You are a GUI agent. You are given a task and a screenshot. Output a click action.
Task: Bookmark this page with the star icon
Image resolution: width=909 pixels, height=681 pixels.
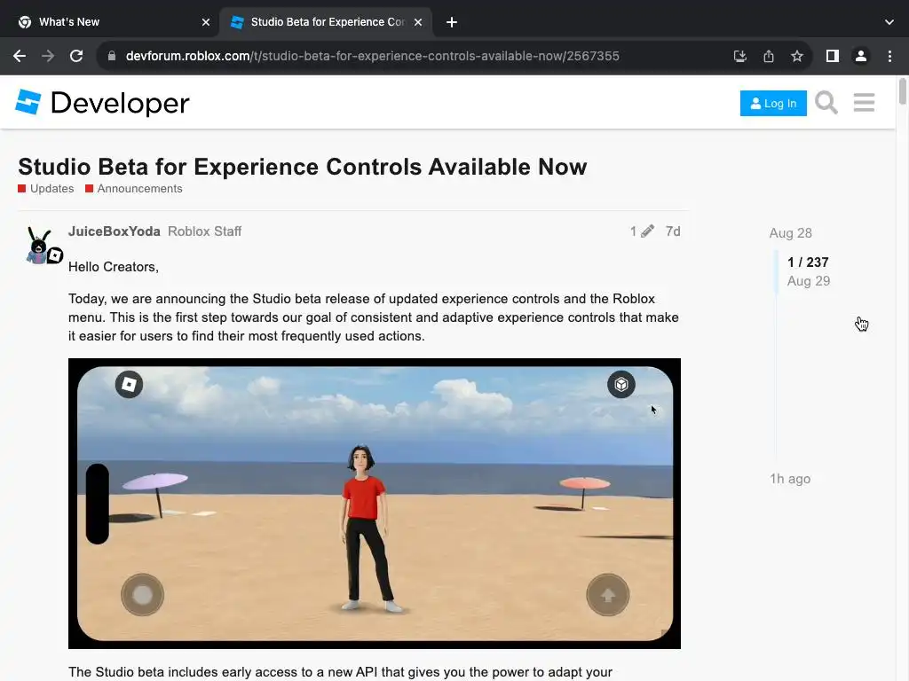point(797,56)
